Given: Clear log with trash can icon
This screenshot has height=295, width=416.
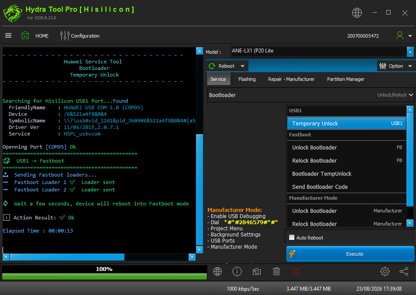Looking at the screenshot, I should (276, 271).
